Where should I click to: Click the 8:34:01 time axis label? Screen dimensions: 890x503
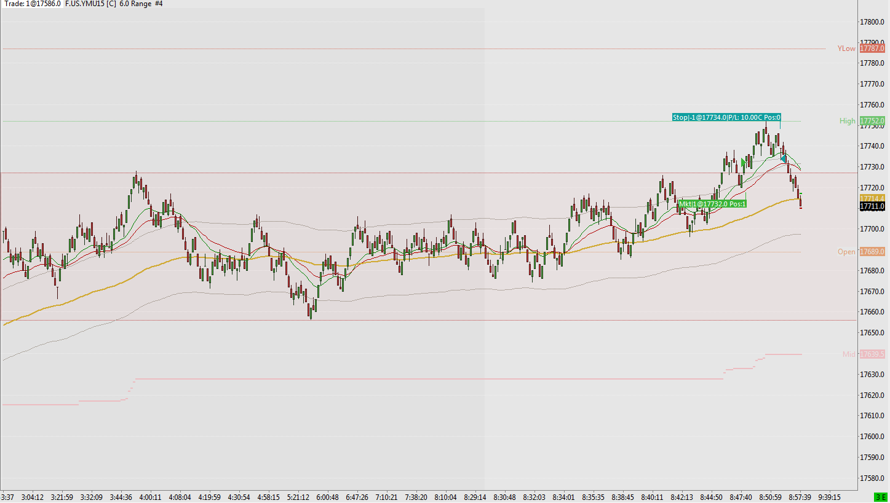563,497
